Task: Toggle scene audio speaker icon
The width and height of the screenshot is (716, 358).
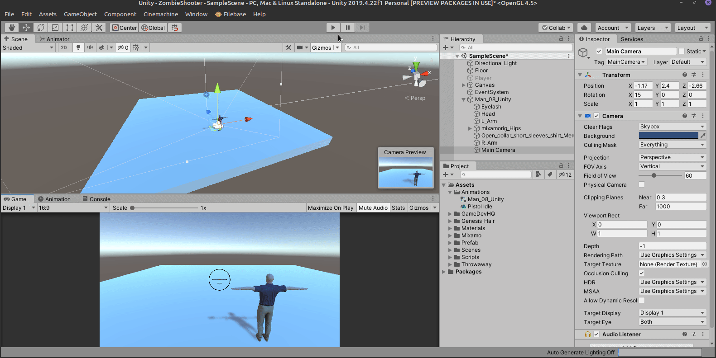Action: point(90,47)
